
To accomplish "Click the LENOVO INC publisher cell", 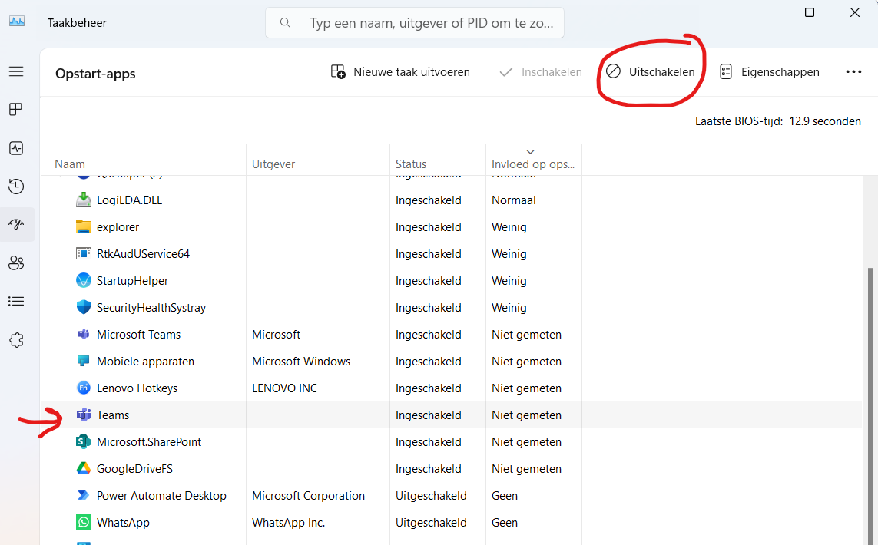I will (x=284, y=388).
